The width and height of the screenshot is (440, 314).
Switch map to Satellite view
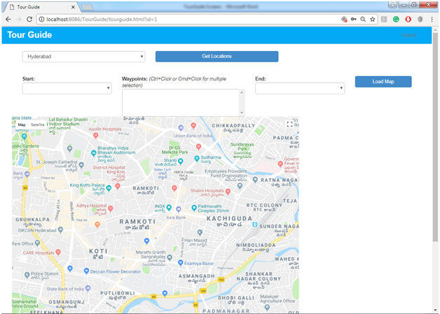coord(38,124)
